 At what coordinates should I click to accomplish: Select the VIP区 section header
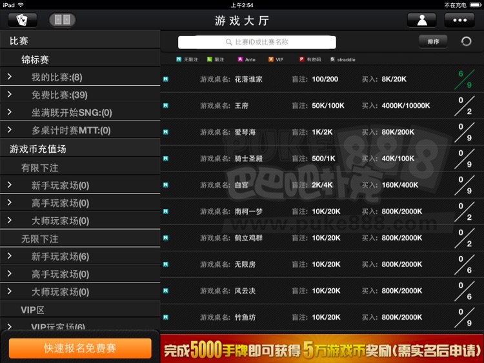pos(80,309)
